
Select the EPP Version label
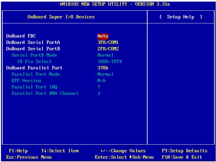[26, 81]
